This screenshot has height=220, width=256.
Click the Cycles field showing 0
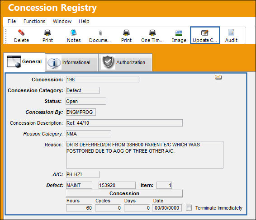tap(108, 208)
